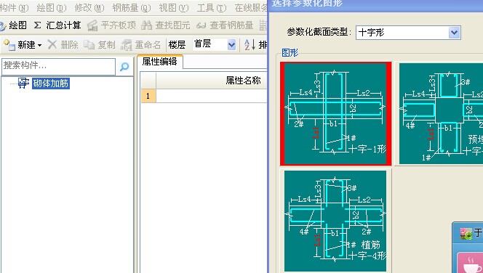Select row 1 header in property table
This screenshot has height=273, width=483.
(148, 96)
